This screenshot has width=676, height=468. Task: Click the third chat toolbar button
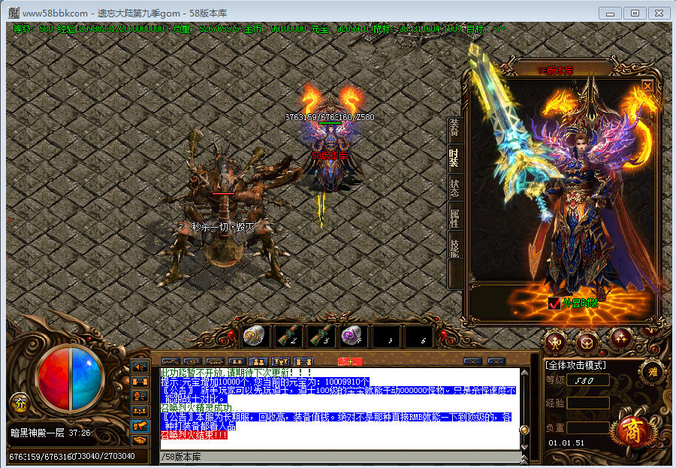[215, 361]
